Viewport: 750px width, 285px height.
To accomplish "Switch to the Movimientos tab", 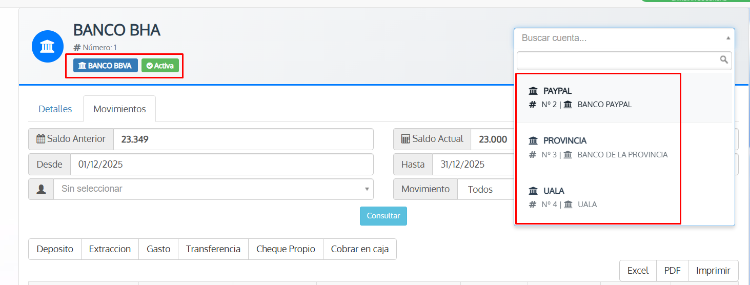I will point(119,109).
